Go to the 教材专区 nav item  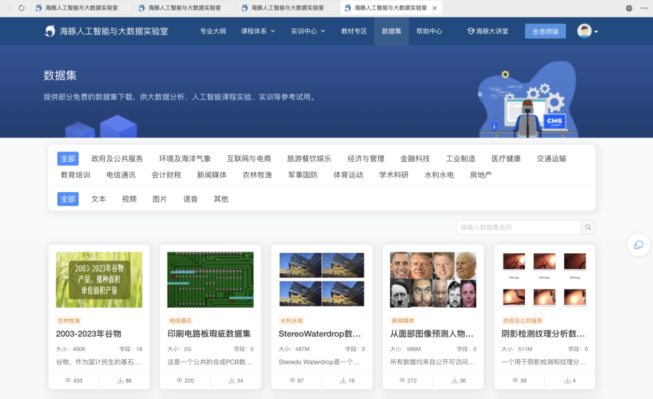(x=354, y=31)
